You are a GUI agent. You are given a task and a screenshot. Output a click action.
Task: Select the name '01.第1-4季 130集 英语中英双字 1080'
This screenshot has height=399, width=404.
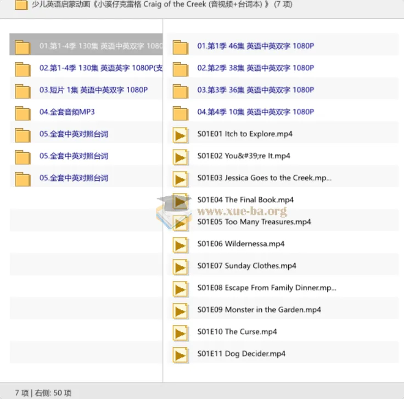[101, 46]
